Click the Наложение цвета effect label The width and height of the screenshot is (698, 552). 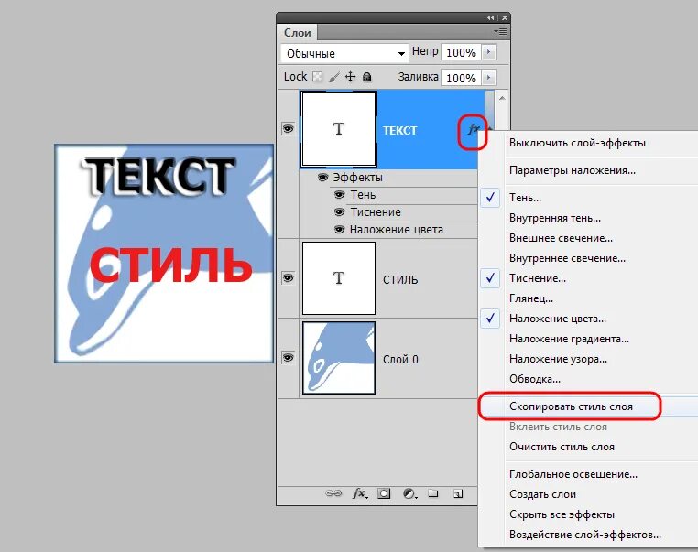click(x=397, y=230)
